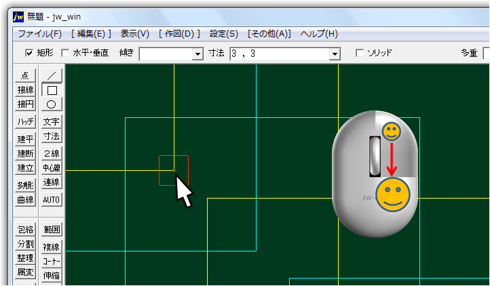The width and height of the screenshot is (490, 286).
Task: Toggle the ソリッド checkbox
Action: tap(360, 53)
